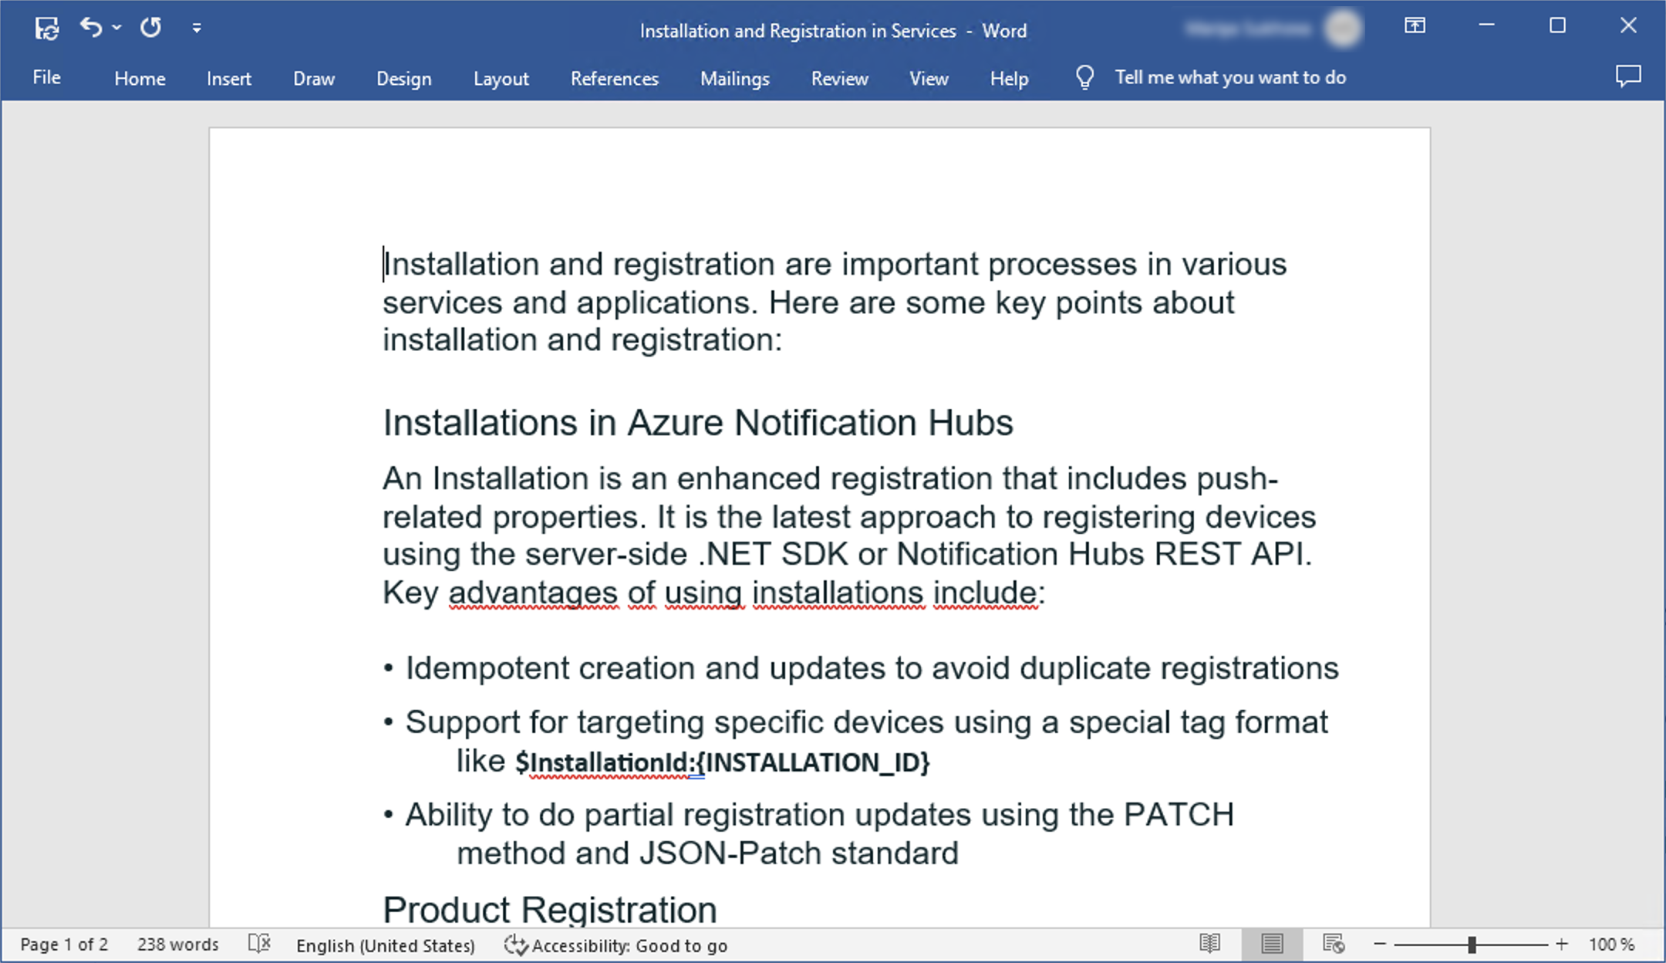Open Accessibility: Good to go checker

click(x=615, y=945)
